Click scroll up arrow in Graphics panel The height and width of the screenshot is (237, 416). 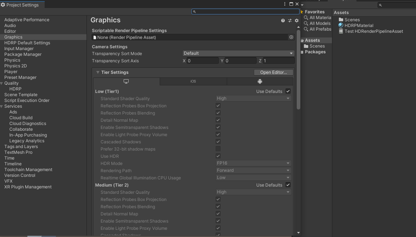coord(298,27)
